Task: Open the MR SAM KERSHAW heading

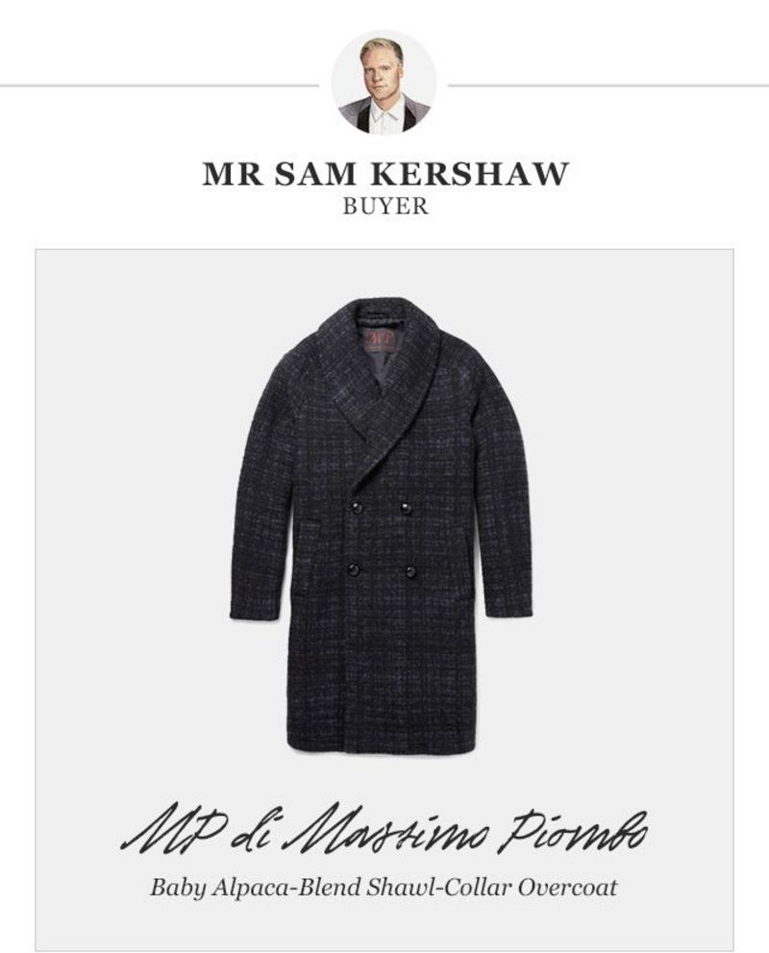Action: click(385, 174)
